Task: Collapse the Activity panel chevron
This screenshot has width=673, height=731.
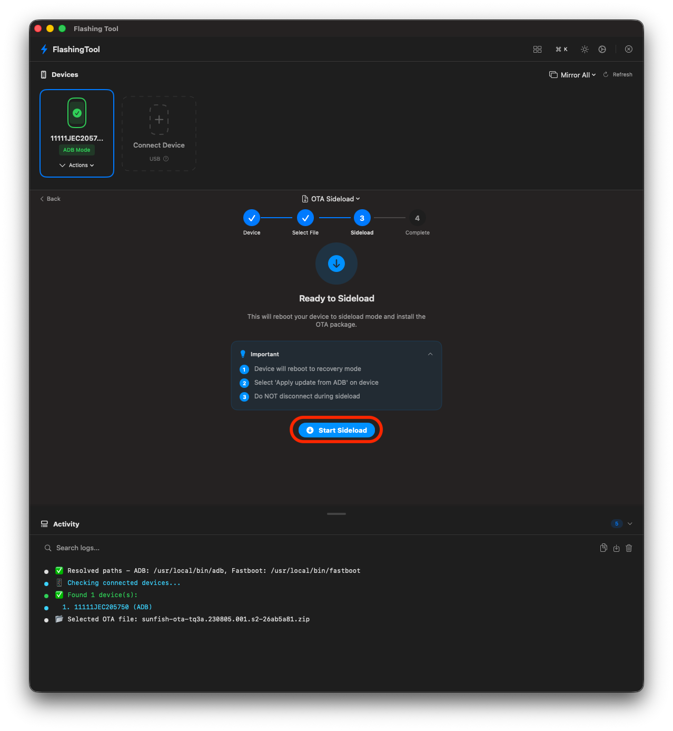Action: (x=630, y=524)
